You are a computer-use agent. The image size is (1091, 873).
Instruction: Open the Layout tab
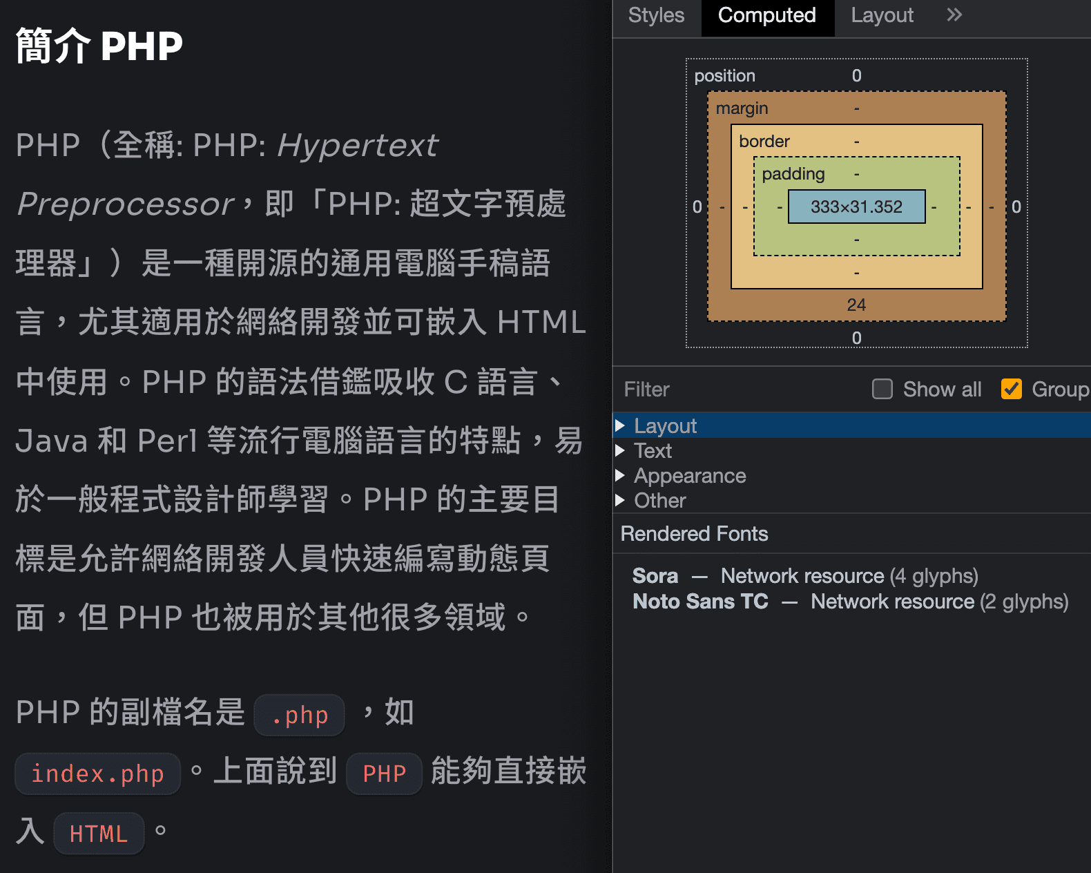(x=882, y=16)
